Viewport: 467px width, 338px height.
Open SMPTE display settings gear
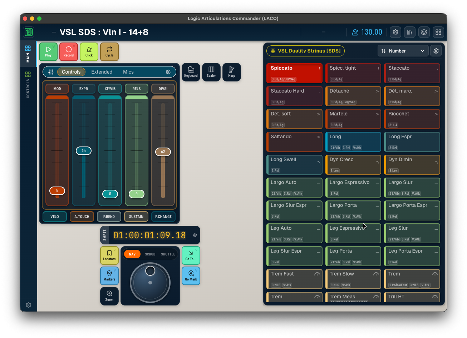(195, 235)
